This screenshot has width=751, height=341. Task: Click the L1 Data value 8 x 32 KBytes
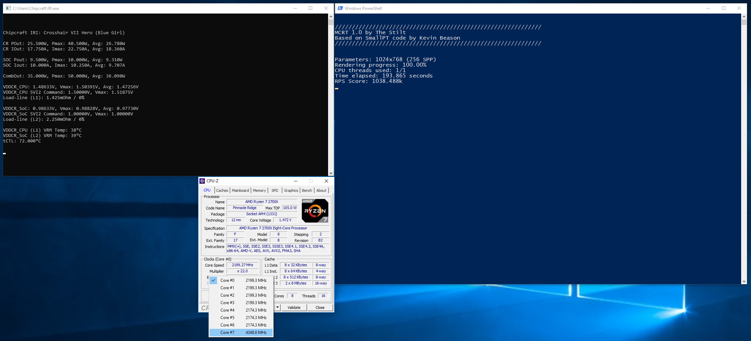click(296, 265)
